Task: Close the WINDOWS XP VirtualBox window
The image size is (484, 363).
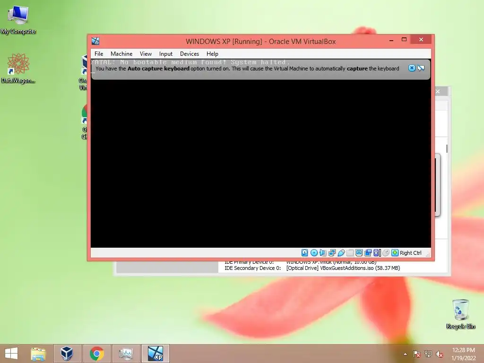Action: click(421, 40)
